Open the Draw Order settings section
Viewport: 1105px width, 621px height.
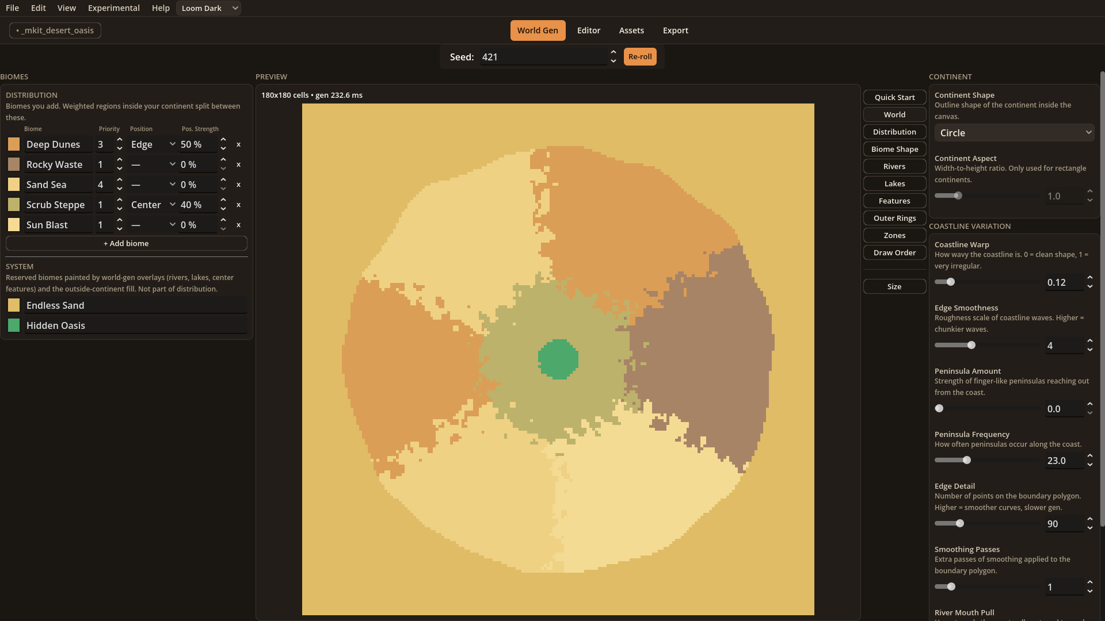pyautogui.click(x=894, y=252)
